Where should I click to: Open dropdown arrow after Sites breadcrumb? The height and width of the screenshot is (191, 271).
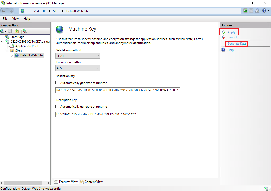pos(63,11)
